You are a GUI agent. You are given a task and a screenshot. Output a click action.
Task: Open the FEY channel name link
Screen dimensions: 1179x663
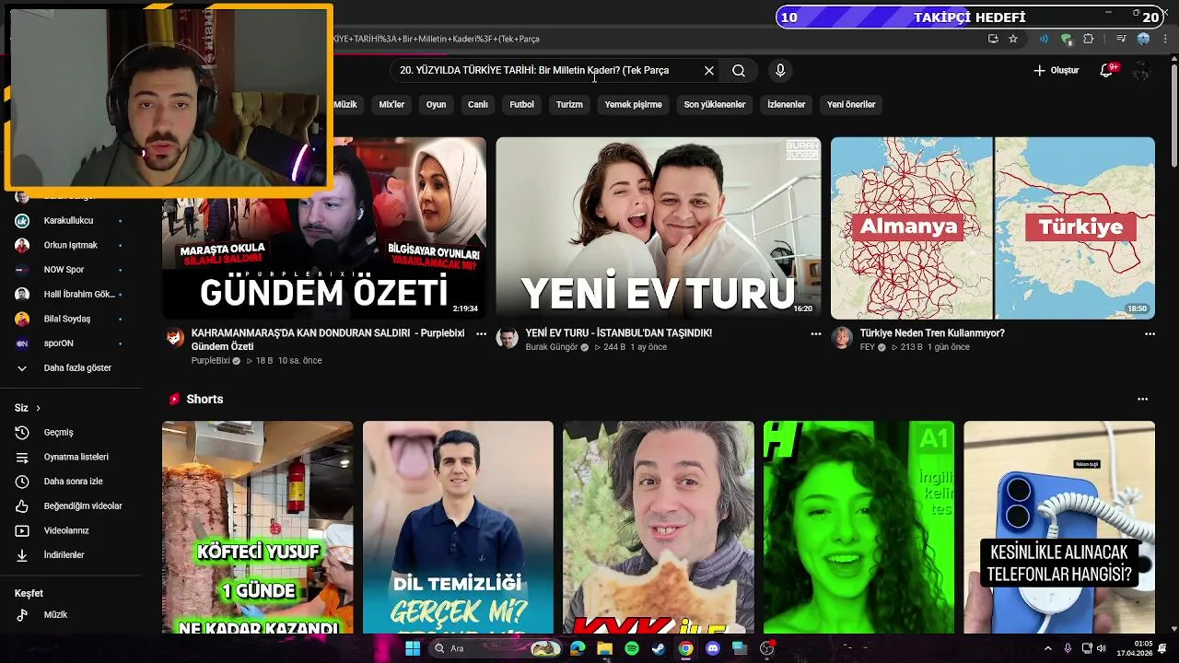point(867,347)
